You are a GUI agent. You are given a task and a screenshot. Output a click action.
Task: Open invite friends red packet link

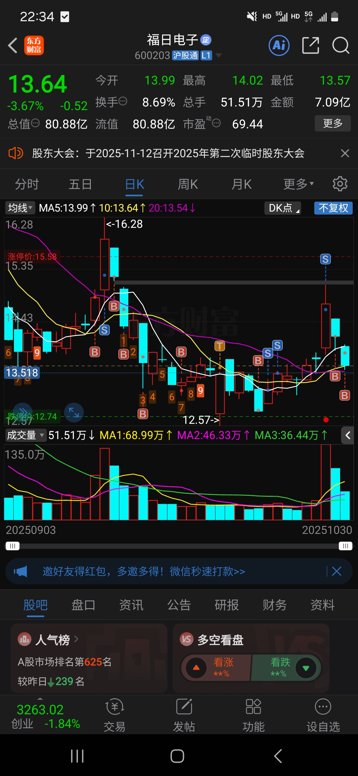[144, 571]
